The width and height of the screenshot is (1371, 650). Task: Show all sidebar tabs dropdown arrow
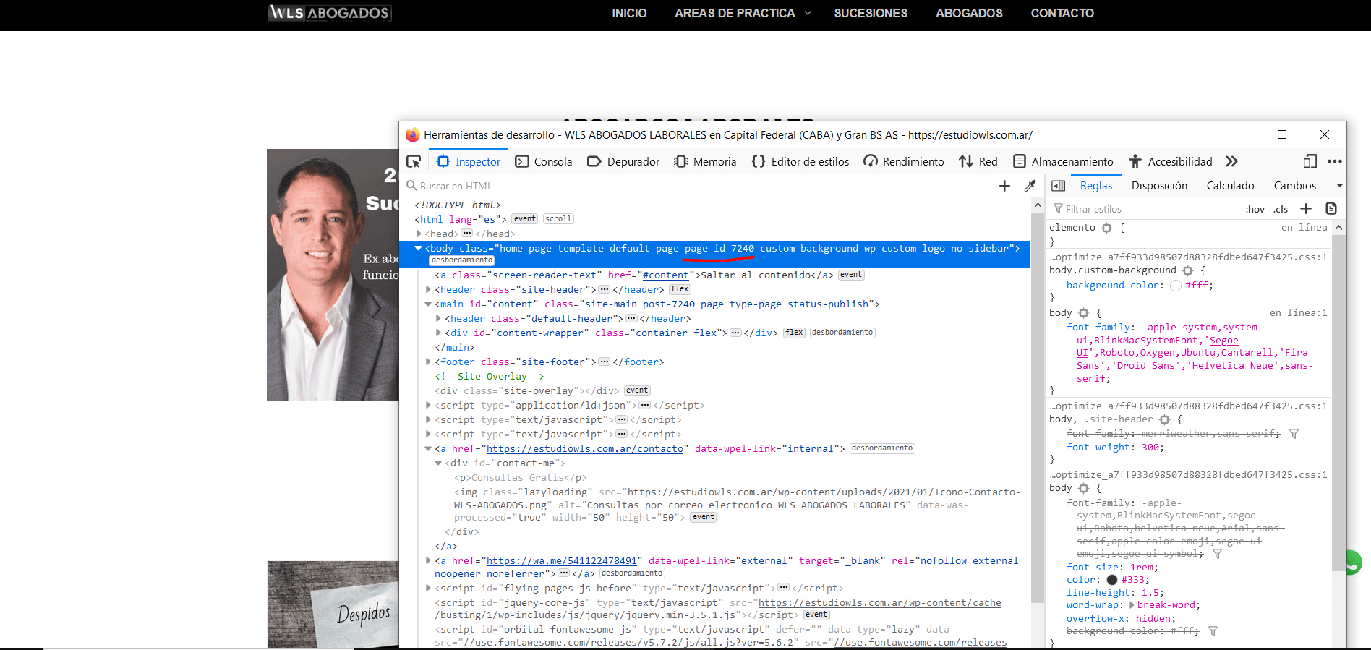(1339, 186)
